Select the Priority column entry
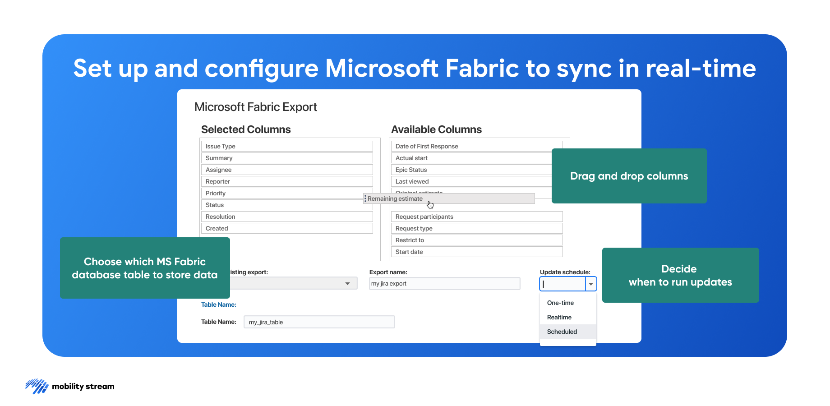The width and height of the screenshot is (830, 406). (287, 193)
